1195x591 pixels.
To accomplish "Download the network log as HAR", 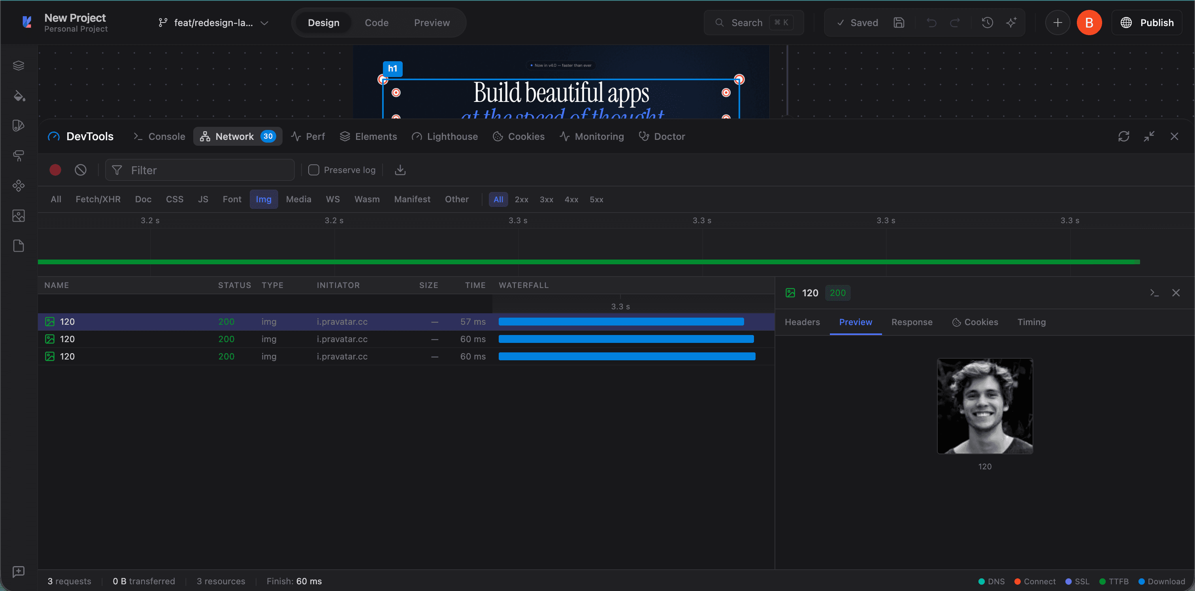I will point(400,170).
